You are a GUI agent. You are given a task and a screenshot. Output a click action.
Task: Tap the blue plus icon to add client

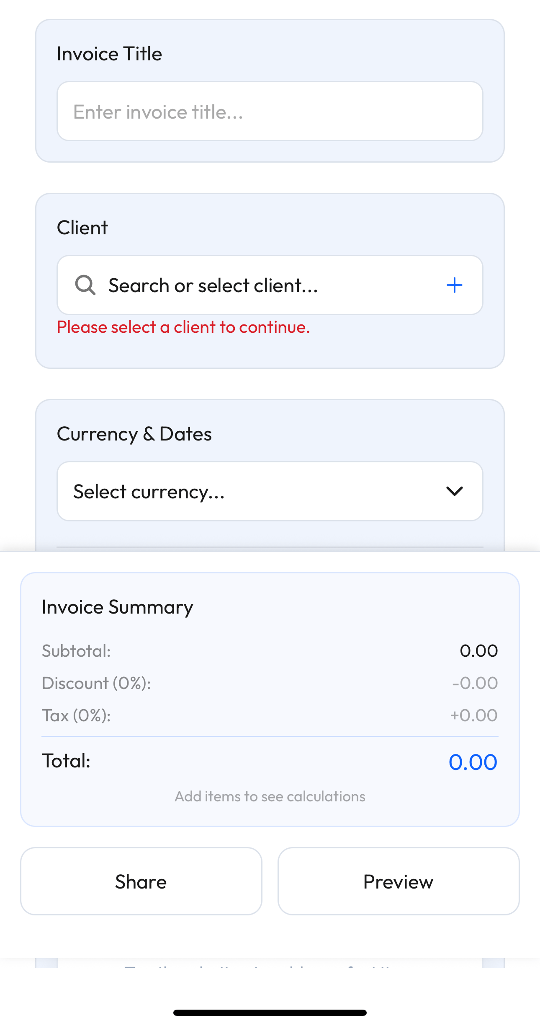(x=454, y=285)
